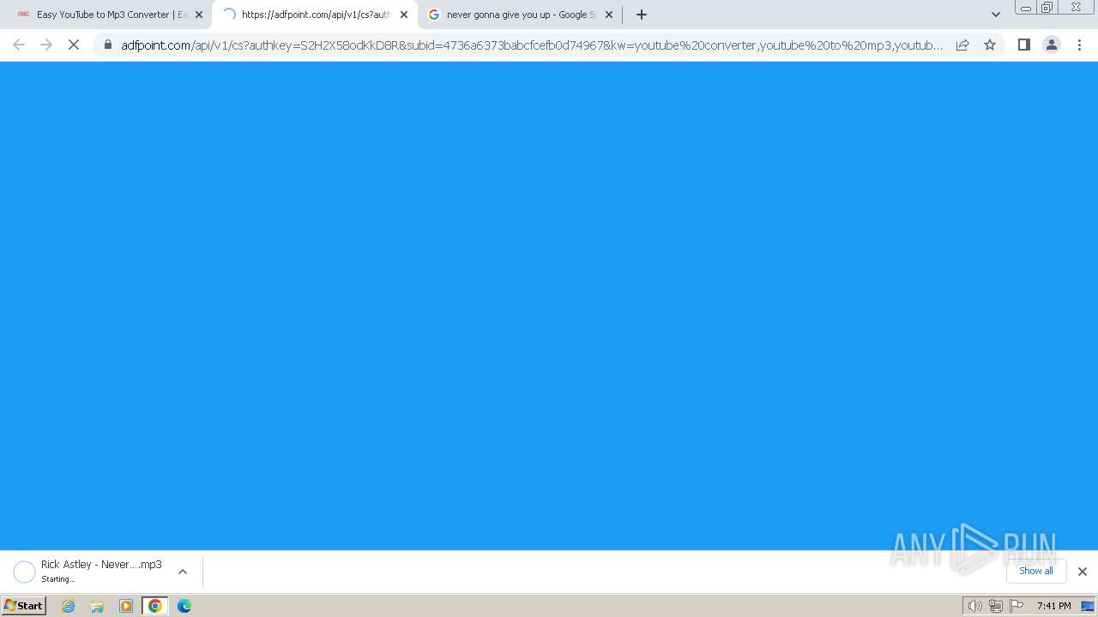Open Windows Explorer from taskbar
Image resolution: width=1098 pixels, height=617 pixels.
pos(97,606)
